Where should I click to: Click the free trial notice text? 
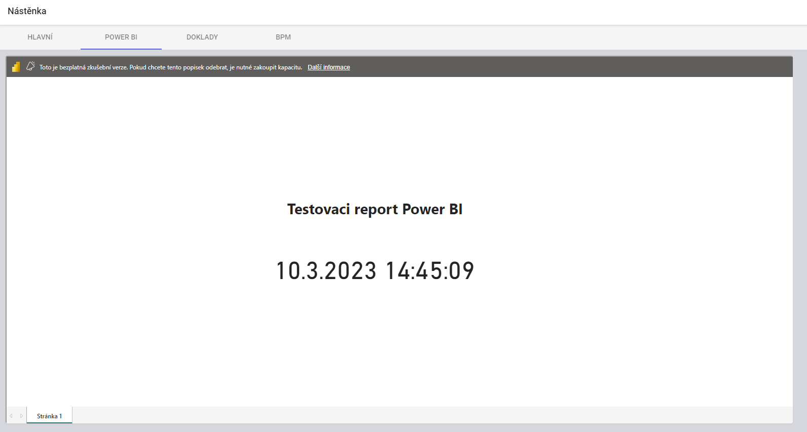coord(171,67)
